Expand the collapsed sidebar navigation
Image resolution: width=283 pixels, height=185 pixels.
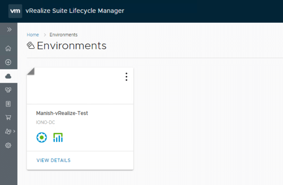9,30
